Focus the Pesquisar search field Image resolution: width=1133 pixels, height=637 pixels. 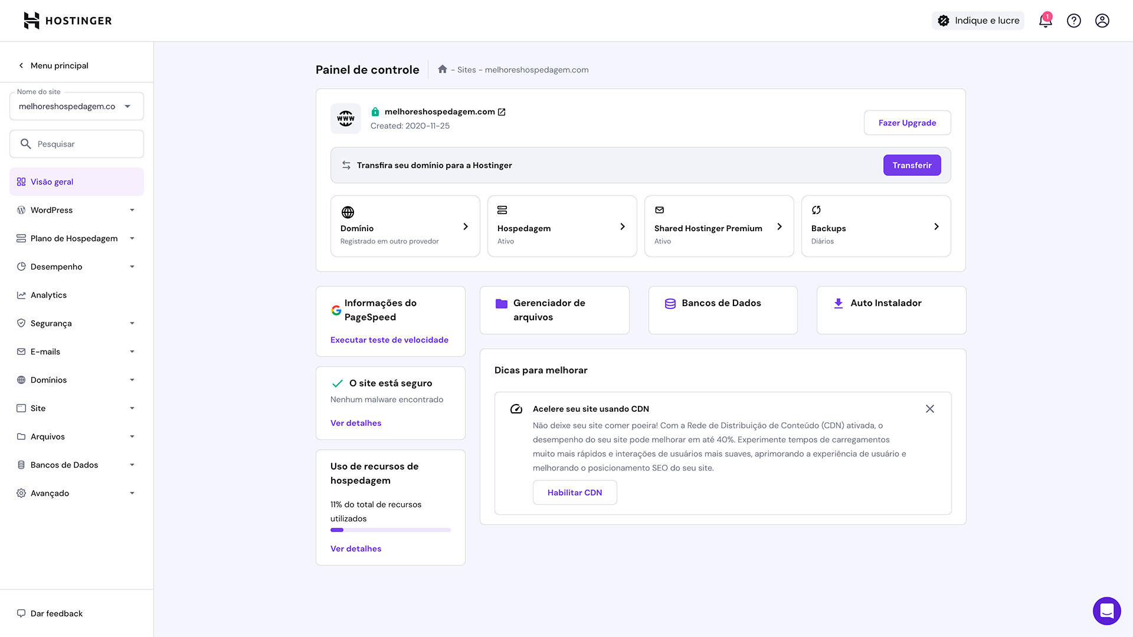(x=77, y=144)
